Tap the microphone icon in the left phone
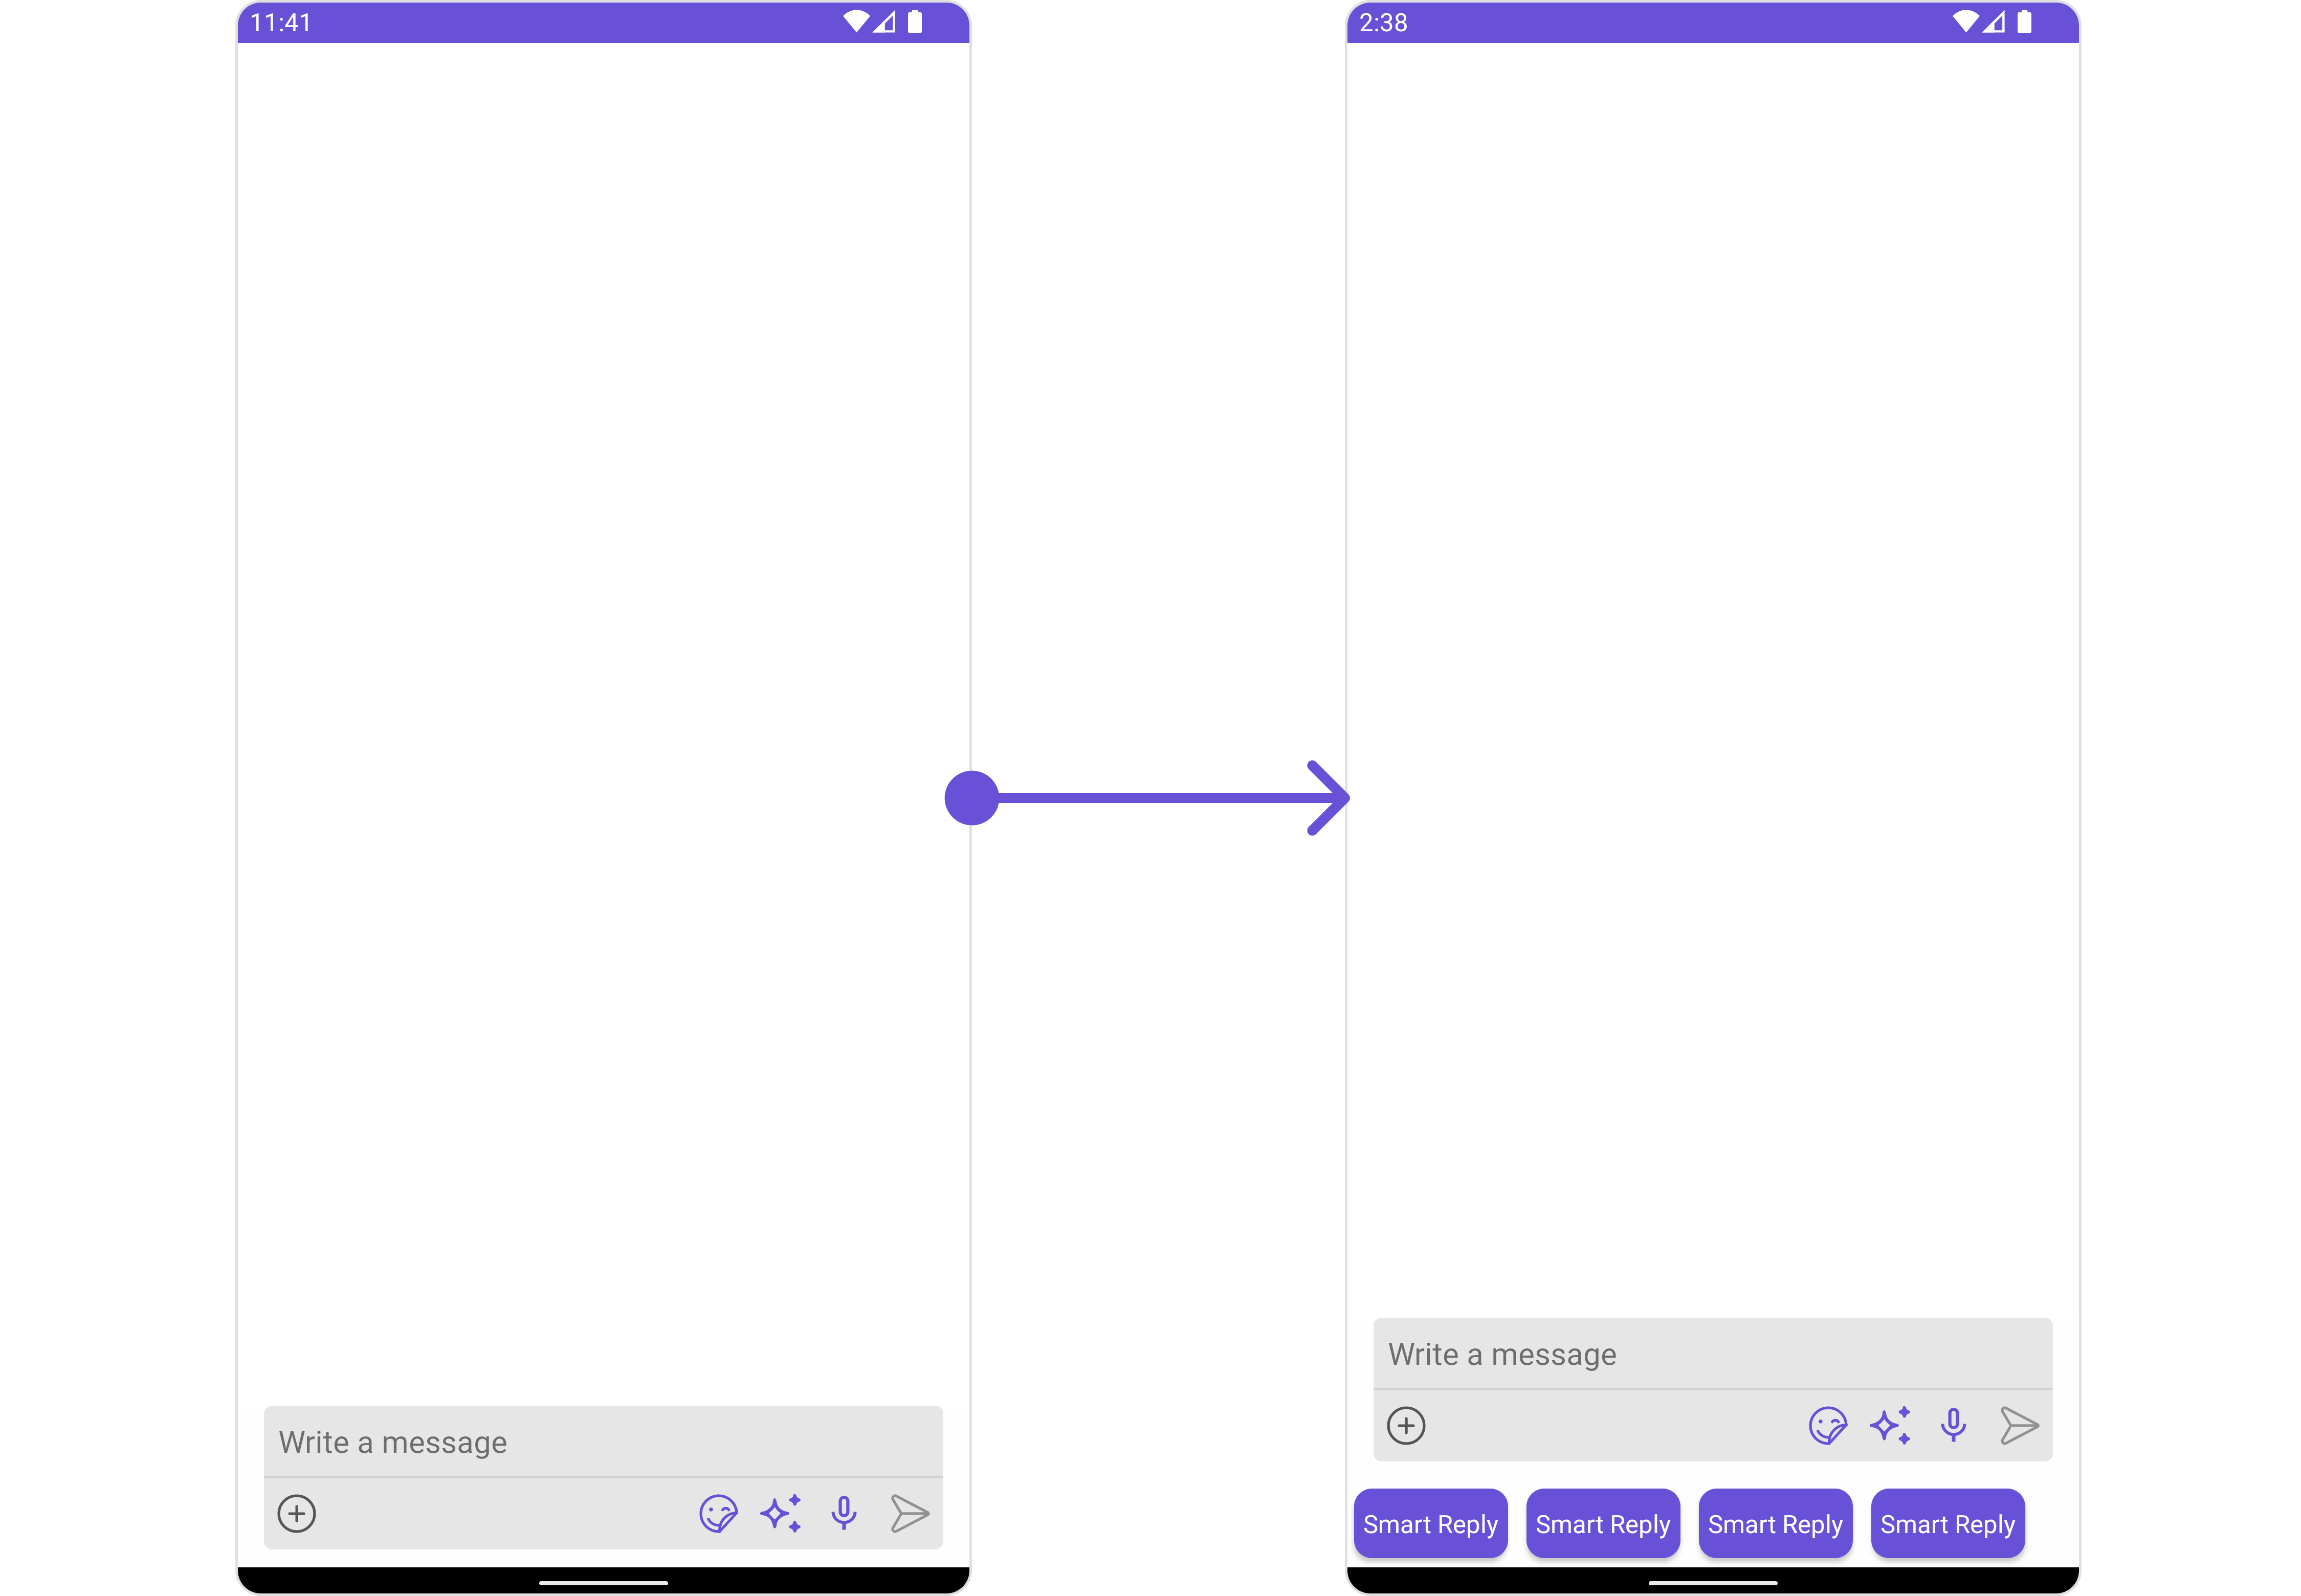The height and width of the screenshot is (1596, 2301). click(844, 1513)
